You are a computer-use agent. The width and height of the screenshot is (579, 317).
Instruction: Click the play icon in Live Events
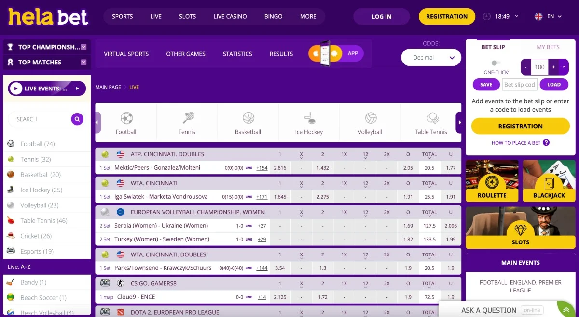tap(16, 89)
